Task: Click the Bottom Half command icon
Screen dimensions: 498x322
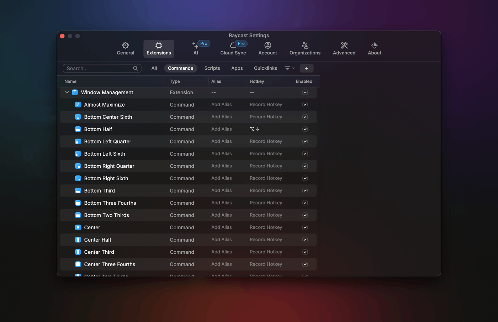Action: pos(78,129)
